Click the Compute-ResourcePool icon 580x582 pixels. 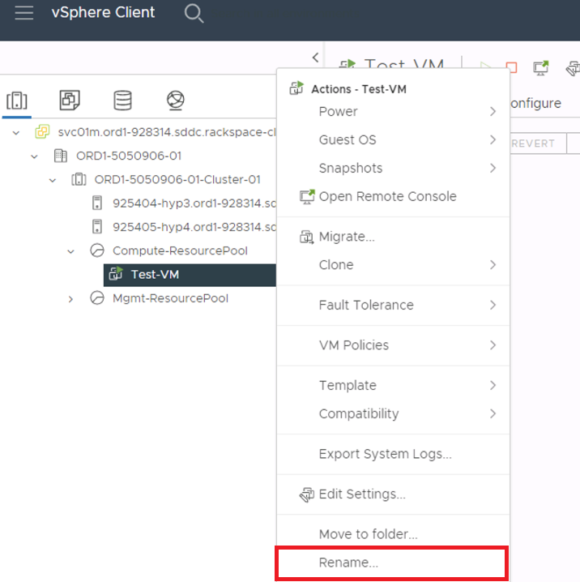[97, 250]
